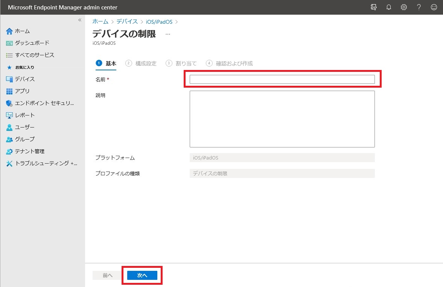443x287 pixels.
Task: Open the notifications bell
Action: point(389,8)
